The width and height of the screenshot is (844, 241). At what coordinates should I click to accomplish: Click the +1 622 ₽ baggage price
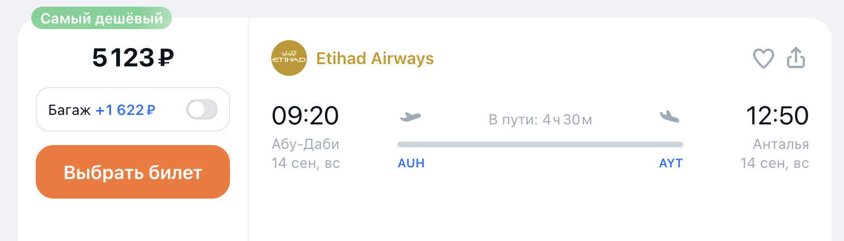tap(125, 110)
